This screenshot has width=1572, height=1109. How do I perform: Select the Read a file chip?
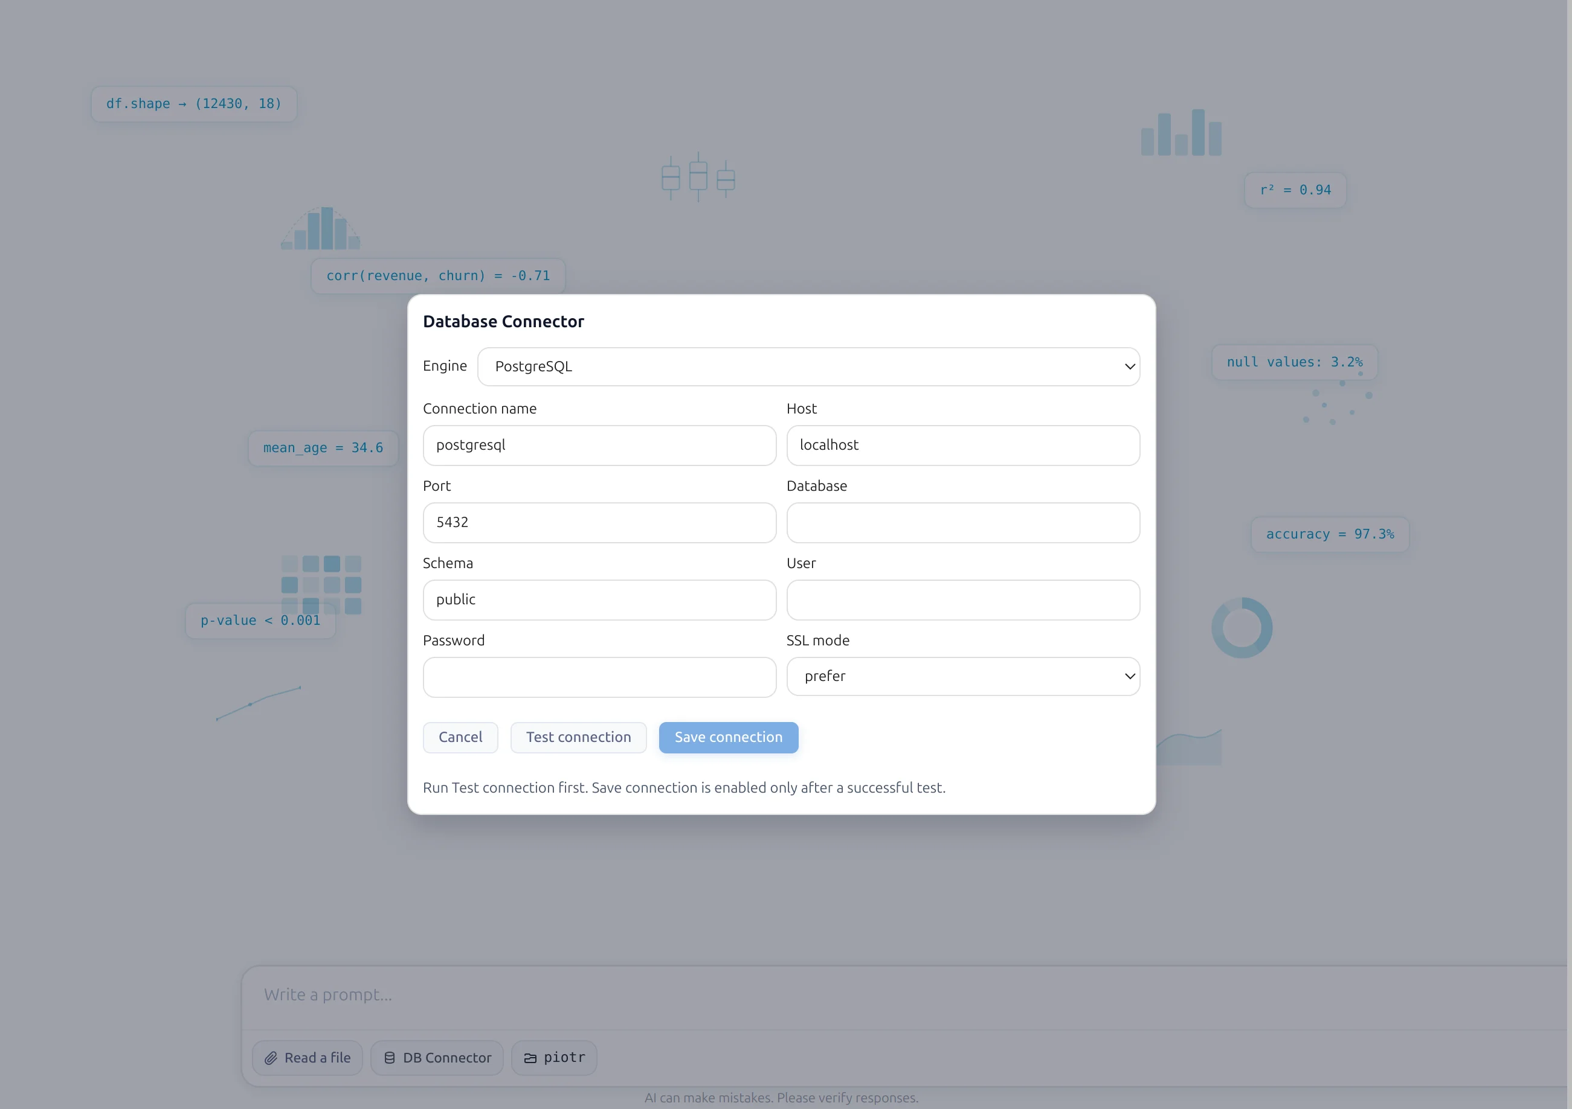pos(307,1057)
